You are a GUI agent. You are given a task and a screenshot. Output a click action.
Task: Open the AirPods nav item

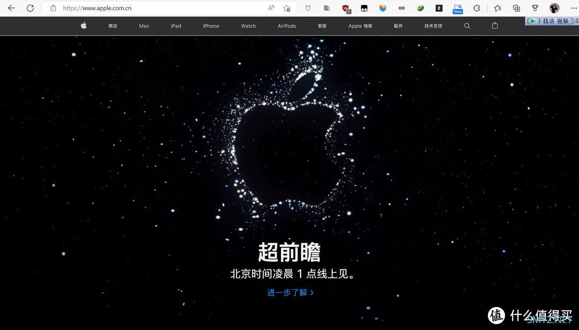[x=287, y=26]
